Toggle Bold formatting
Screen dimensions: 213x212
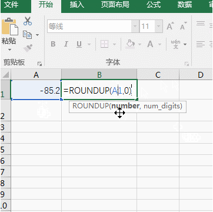click(53, 44)
